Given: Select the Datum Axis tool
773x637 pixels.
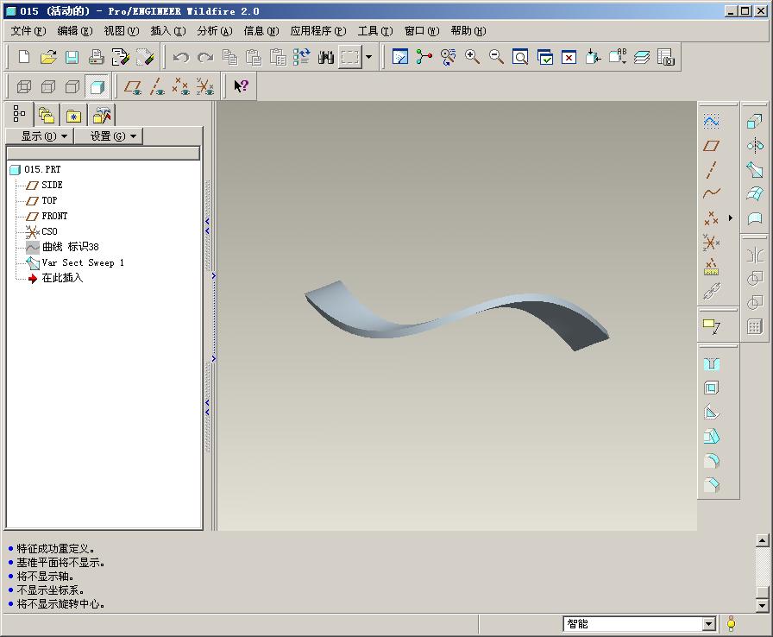Looking at the screenshot, I should [x=711, y=169].
